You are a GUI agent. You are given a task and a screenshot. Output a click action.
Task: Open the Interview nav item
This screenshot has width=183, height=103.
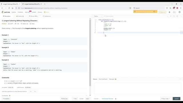click(x=27, y=12)
